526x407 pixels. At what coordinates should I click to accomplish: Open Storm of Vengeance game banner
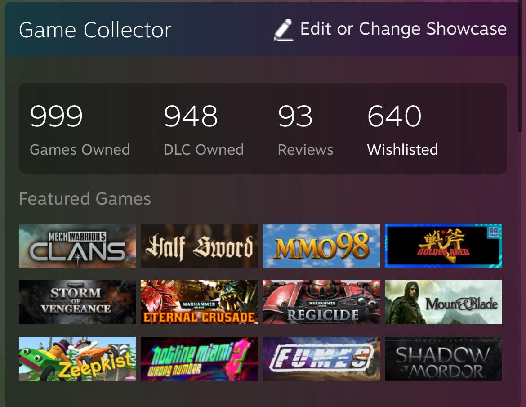coord(77,302)
